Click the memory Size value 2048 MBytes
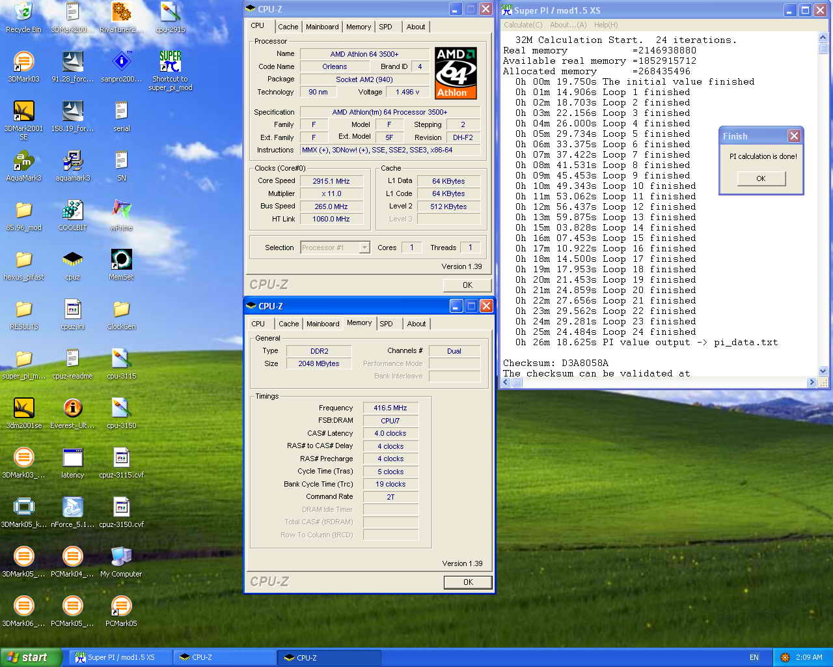The image size is (833, 667). 319,363
